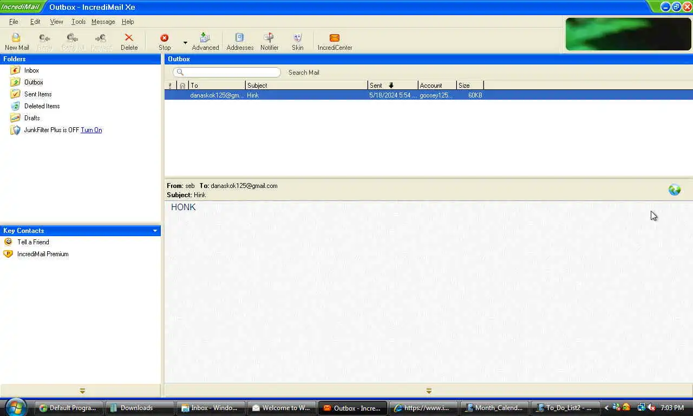The image size is (693, 416).
Task: Open IncrediCenter
Action: 335,42
